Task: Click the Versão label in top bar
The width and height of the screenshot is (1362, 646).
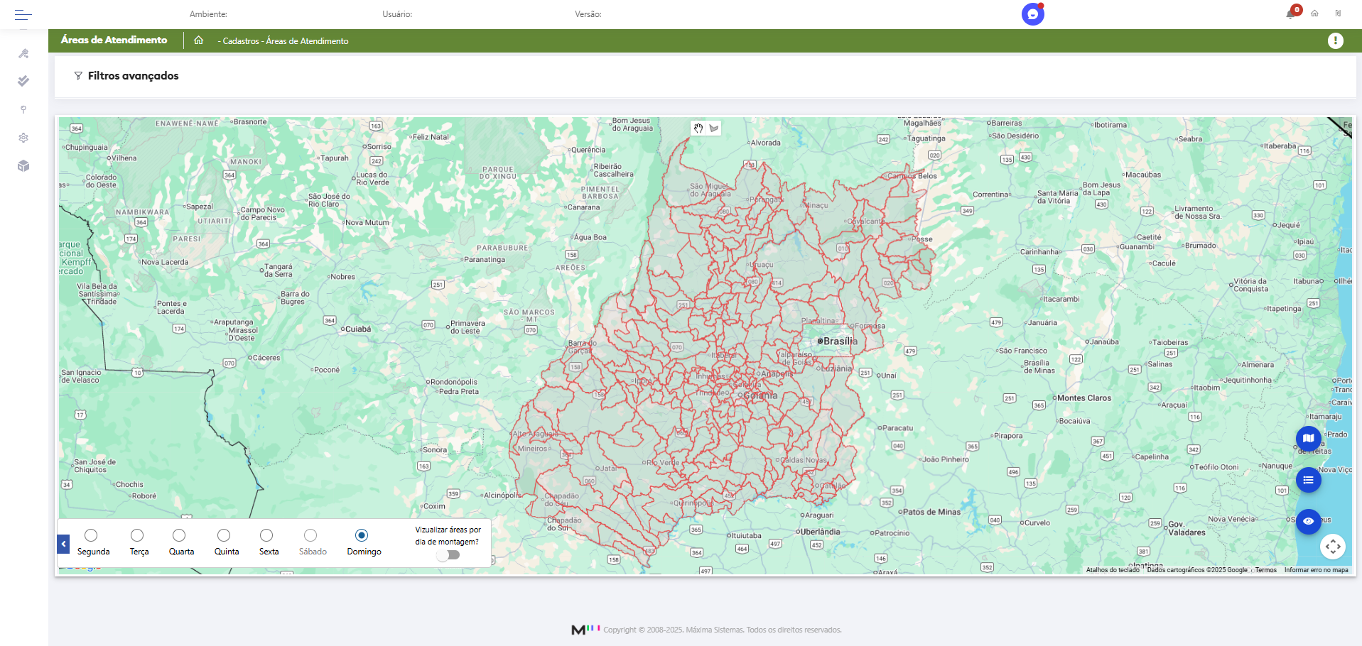Action: click(588, 14)
